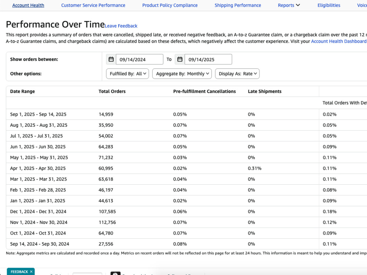
Task: Focus the start date field 09/14/2024
Action: click(139, 59)
